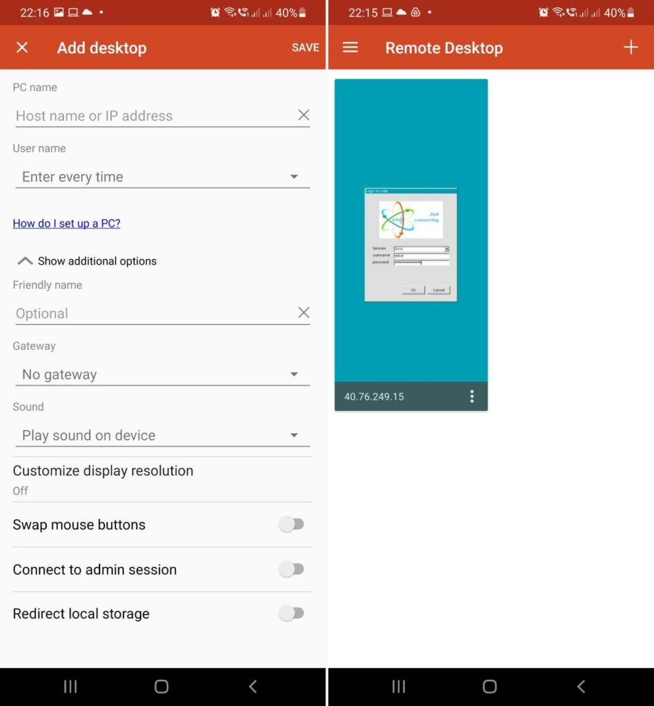Viewport: 654px width, 706px height.
Task: Open the hamburger menu in Remote Desktop
Action: point(350,48)
